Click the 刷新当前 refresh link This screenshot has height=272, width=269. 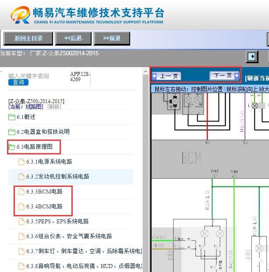(257, 78)
